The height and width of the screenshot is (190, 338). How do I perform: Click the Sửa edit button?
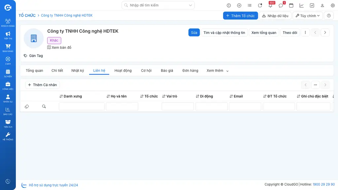point(194,33)
